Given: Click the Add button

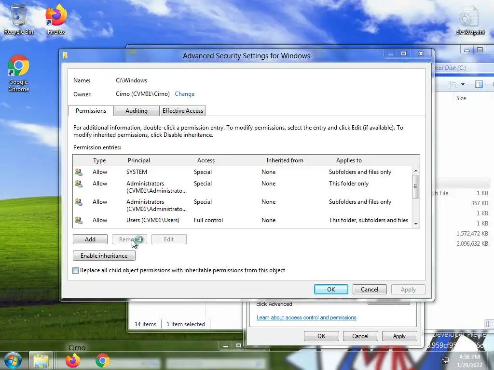Looking at the screenshot, I should point(90,239).
